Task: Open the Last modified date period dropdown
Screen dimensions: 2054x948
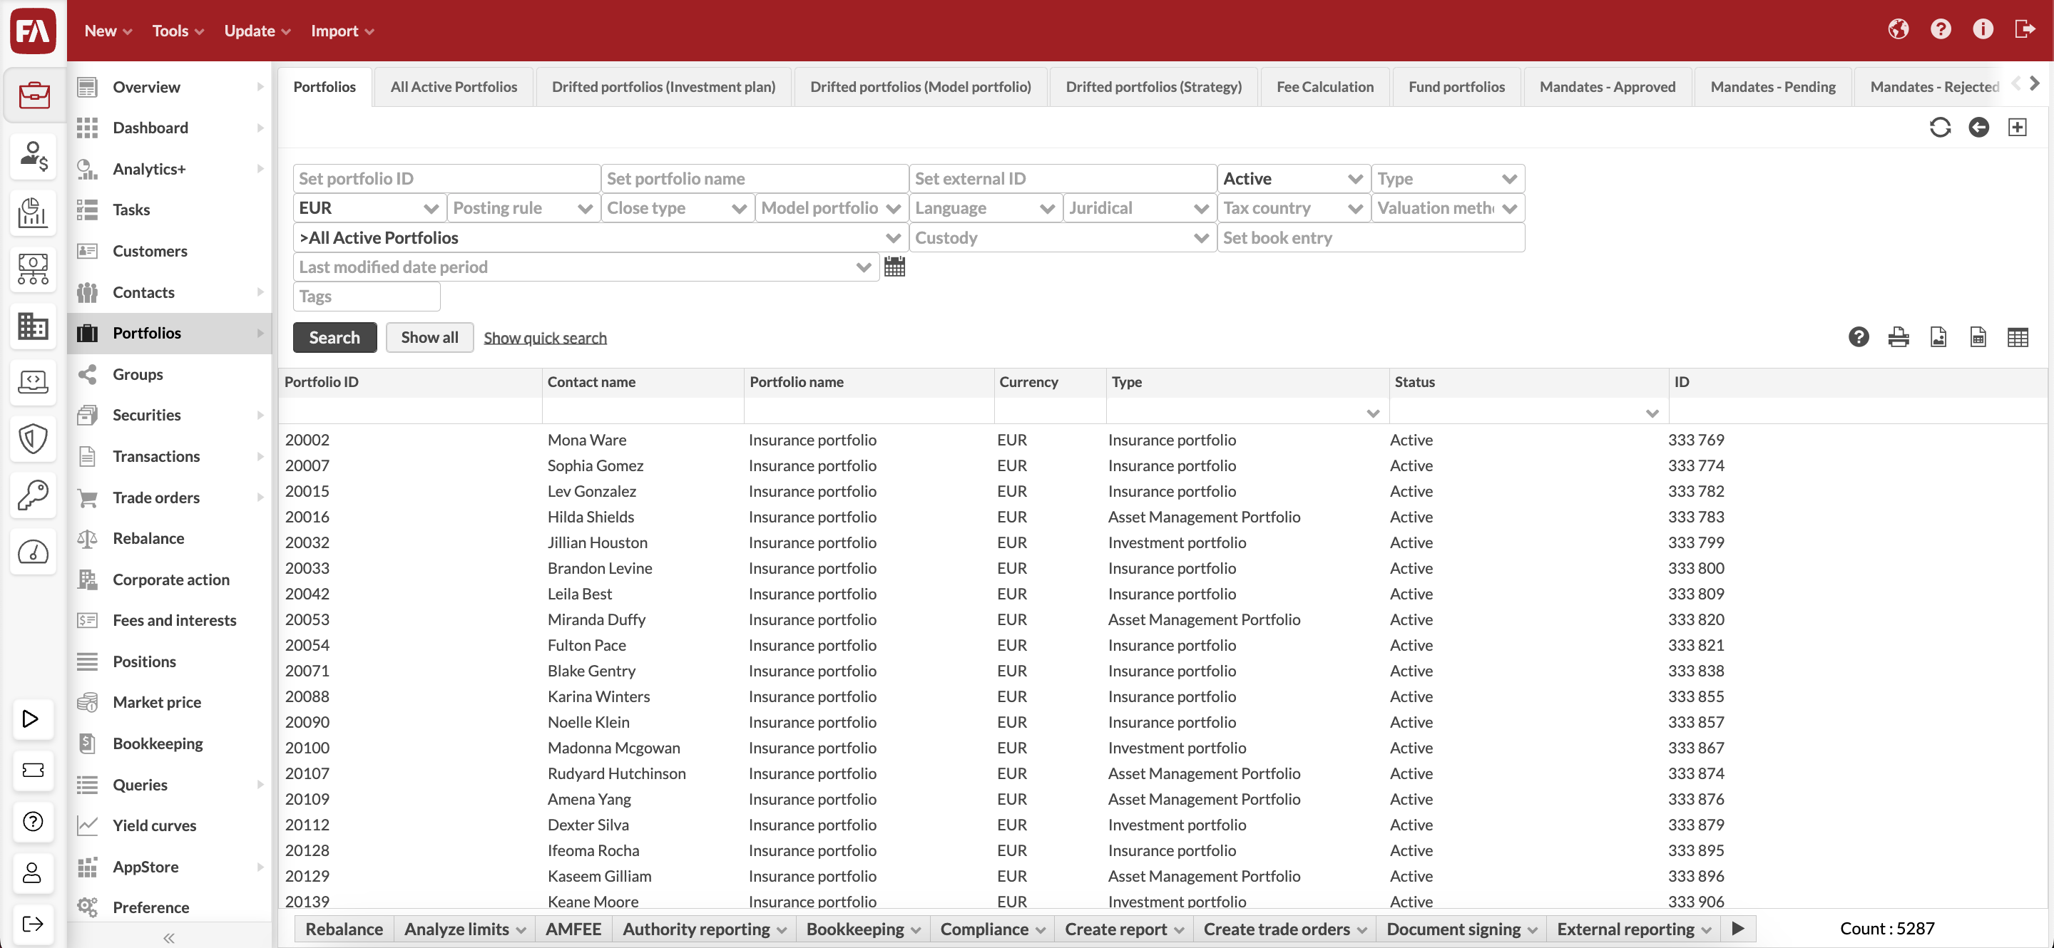Action: [586, 267]
